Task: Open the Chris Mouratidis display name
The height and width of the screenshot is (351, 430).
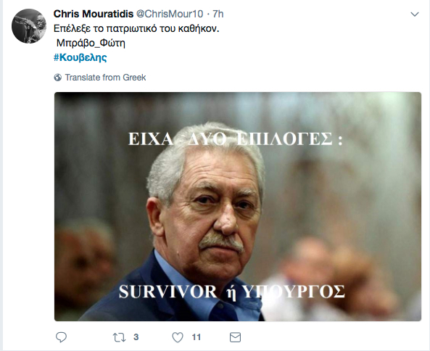Action: pos(94,14)
